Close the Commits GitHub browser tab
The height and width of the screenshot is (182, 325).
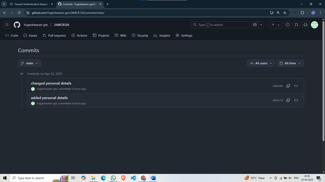(100, 4)
